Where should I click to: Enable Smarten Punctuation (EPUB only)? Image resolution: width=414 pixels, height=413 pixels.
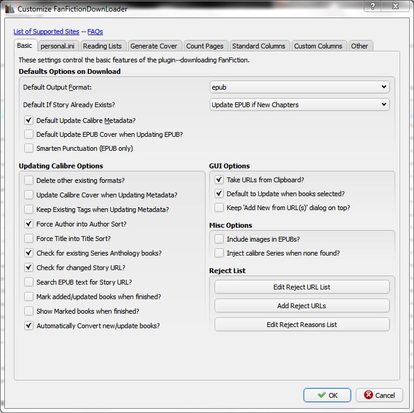tap(28, 148)
